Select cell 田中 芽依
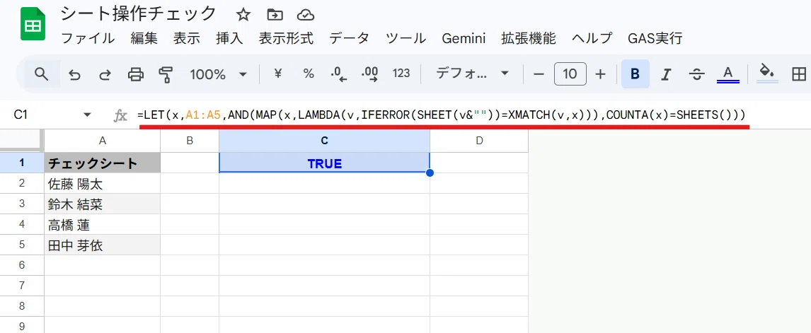The image size is (811, 333). pyautogui.click(x=103, y=245)
